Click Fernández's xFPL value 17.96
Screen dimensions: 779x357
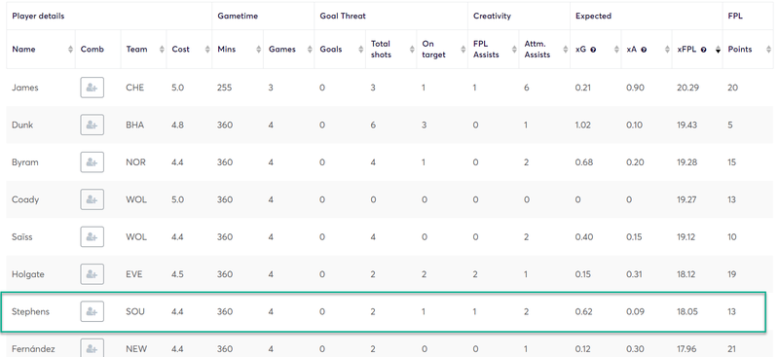(687, 348)
